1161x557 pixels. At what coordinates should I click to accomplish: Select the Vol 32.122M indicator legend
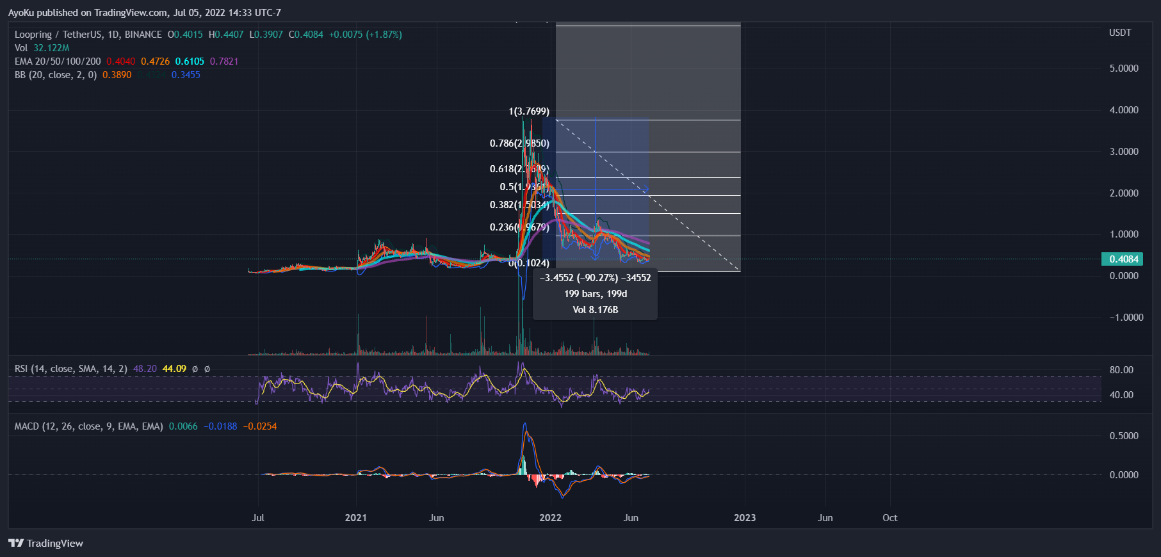click(x=42, y=48)
